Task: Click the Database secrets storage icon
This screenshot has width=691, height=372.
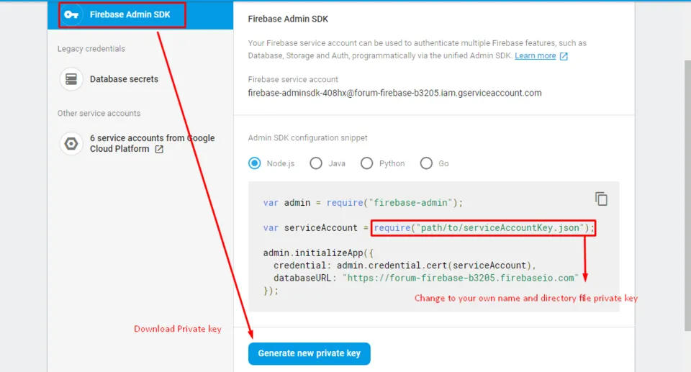Action: 71,79
